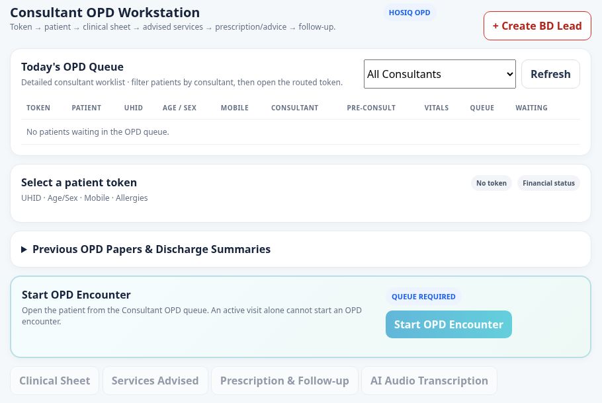The width and height of the screenshot is (602, 403).
Task: Click the 'Today's OPD Queue' heading
Action: point(72,67)
